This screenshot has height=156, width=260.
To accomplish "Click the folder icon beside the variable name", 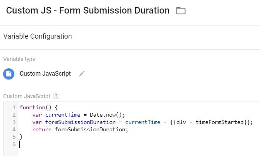I will tap(181, 11).
